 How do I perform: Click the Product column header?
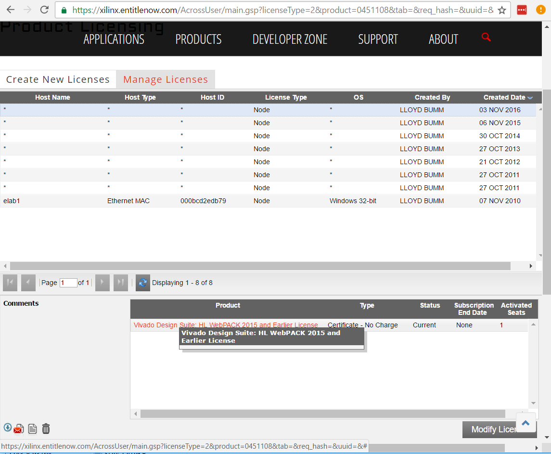(x=228, y=305)
